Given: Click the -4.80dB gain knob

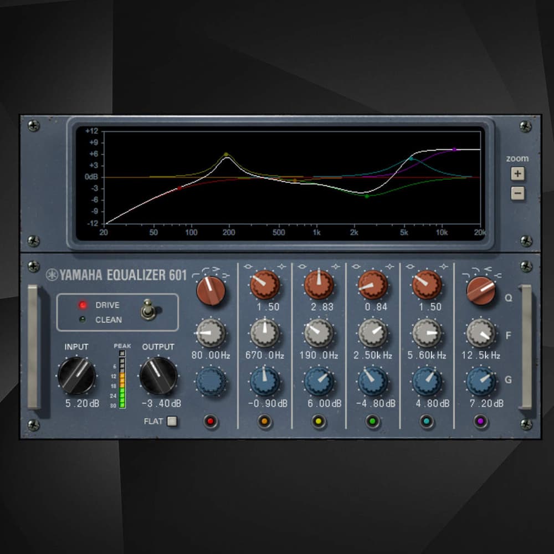Looking at the screenshot, I should (x=373, y=381).
